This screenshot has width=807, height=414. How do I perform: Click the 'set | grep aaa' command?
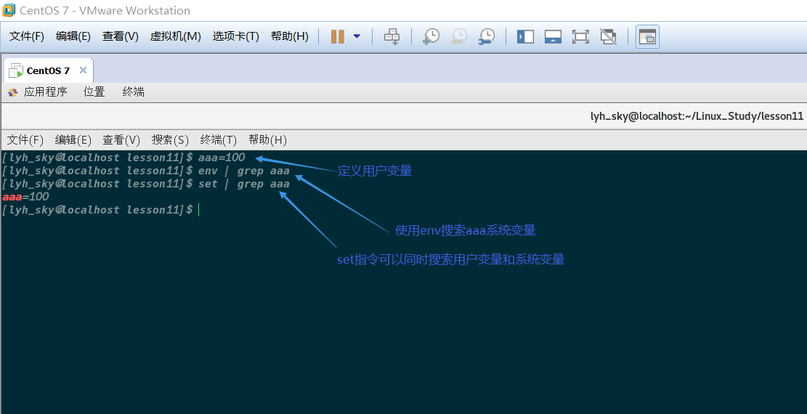(x=244, y=184)
